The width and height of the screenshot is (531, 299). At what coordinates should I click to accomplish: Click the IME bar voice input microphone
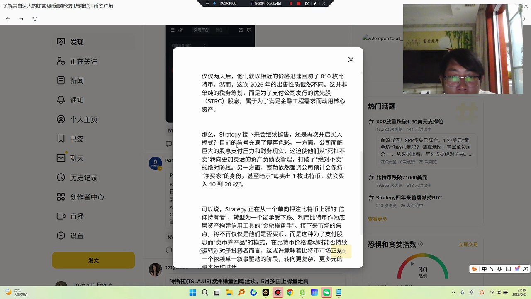tap(499, 269)
